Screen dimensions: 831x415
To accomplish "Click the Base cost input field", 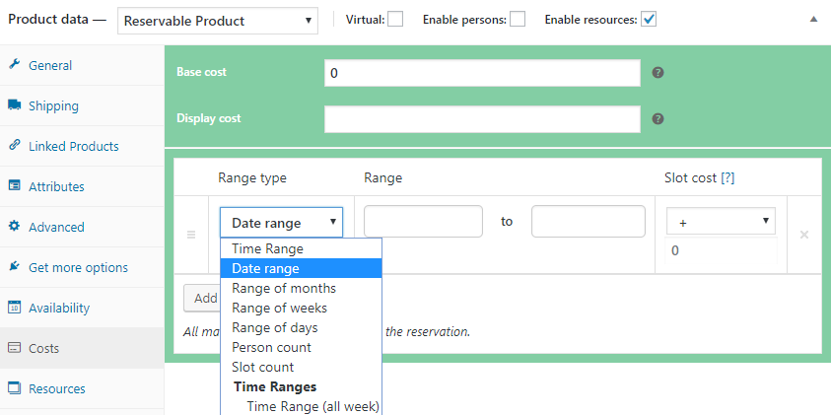I will [x=482, y=73].
